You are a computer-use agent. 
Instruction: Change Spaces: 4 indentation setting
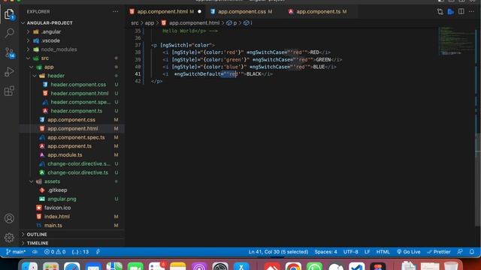point(325,252)
